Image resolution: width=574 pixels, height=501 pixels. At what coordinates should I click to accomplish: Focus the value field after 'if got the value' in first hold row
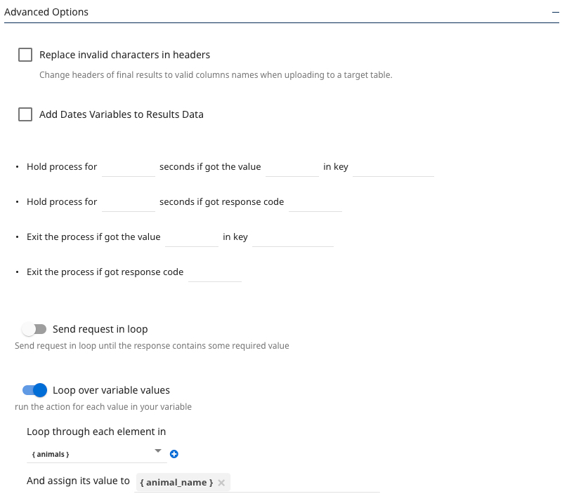click(292, 167)
